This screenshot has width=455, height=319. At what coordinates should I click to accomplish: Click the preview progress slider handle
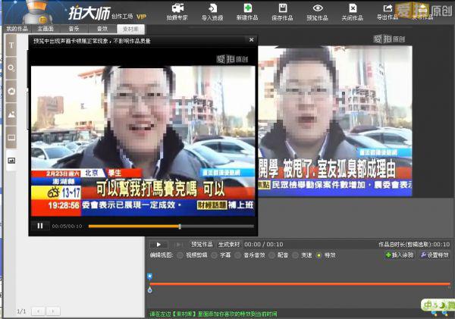point(180,227)
